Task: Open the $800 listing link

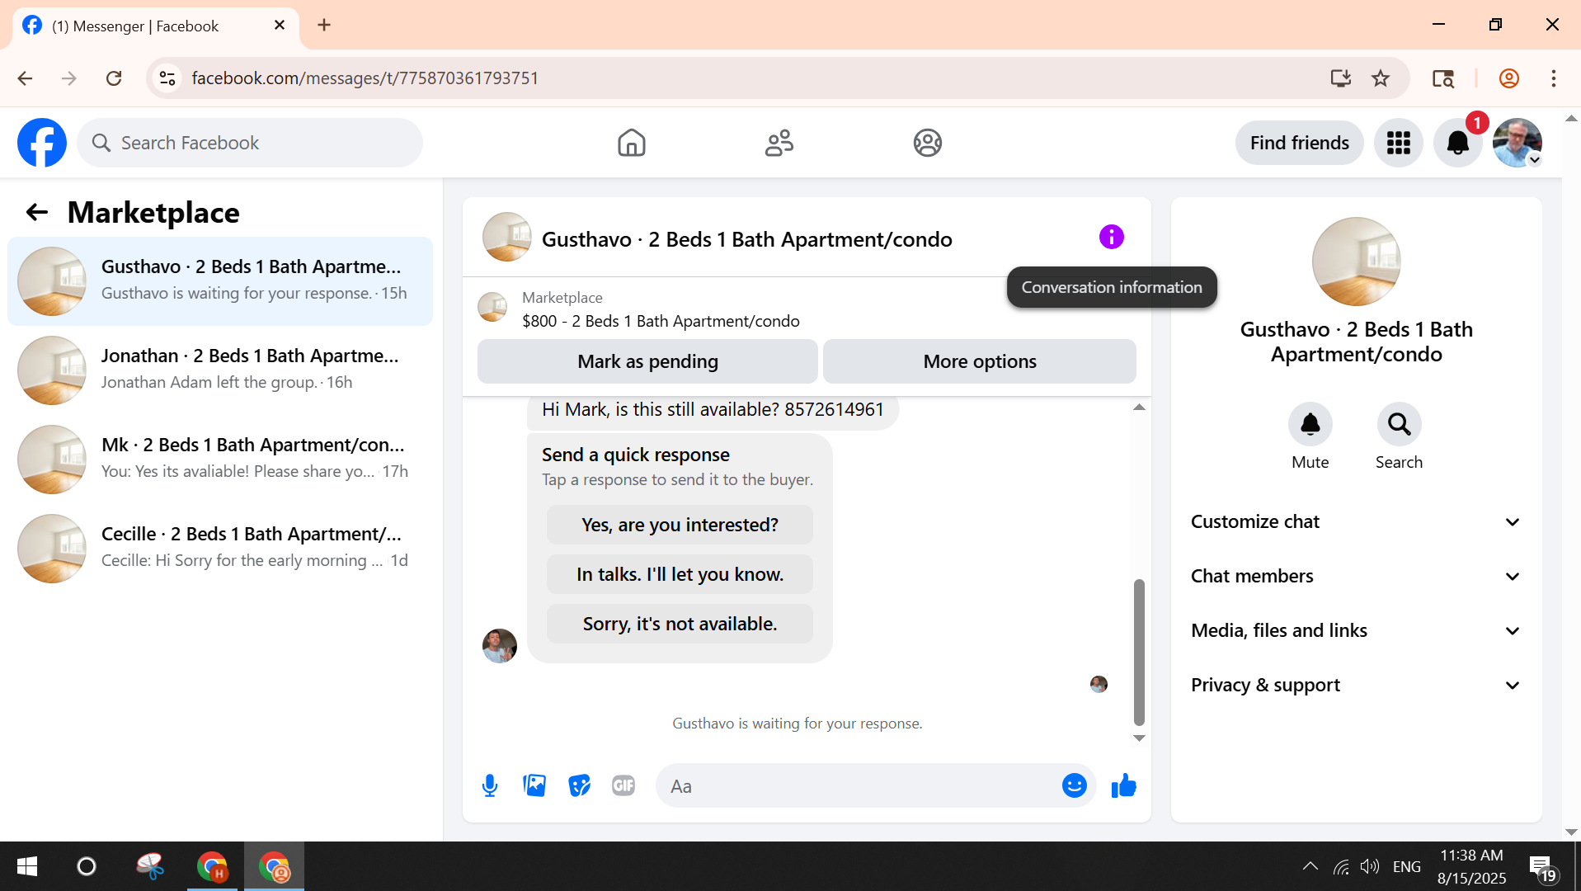Action: click(x=660, y=321)
